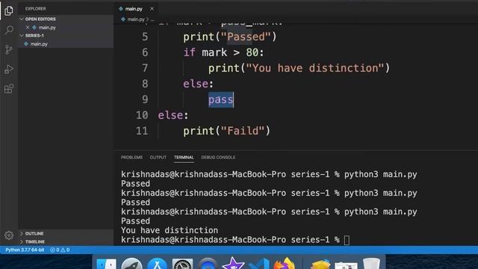Screen dimensions: 478x269
Task: Close main.py in Open Editors list
Action: (28, 28)
